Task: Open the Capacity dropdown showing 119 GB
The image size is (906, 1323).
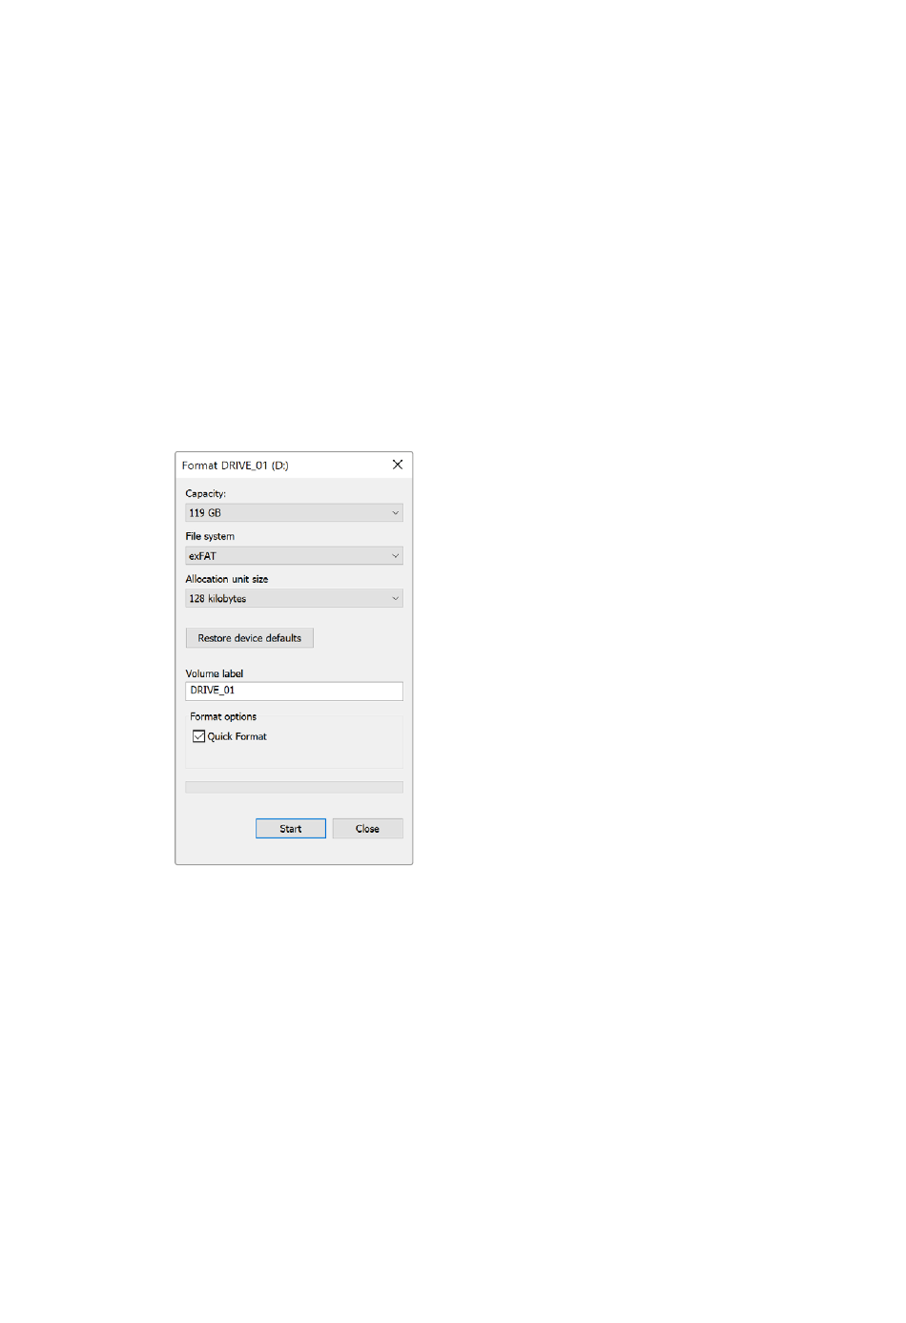Action: [294, 513]
